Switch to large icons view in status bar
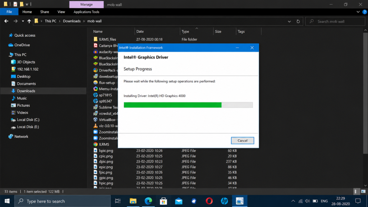This screenshot has height=207, width=368. point(363,192)
